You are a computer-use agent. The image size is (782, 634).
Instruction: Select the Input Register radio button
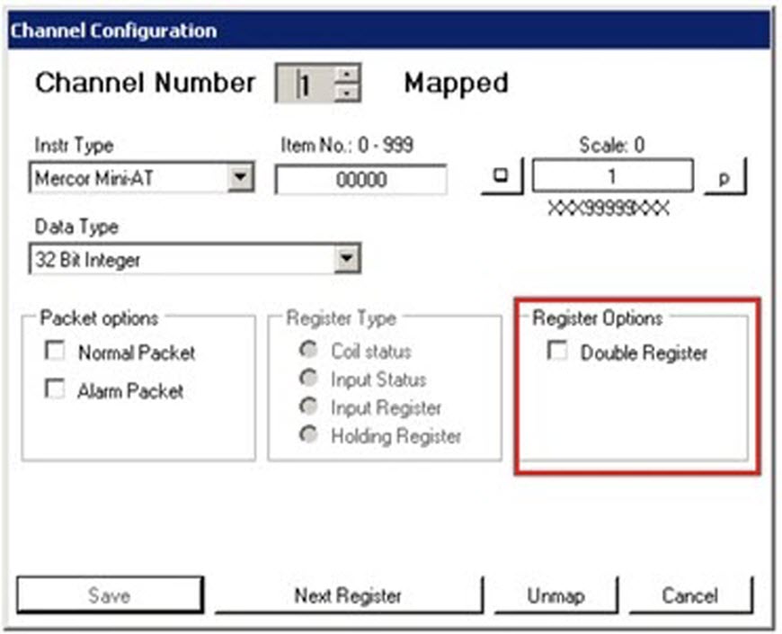coord(309,407)
